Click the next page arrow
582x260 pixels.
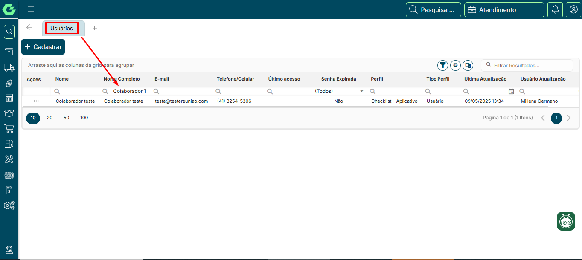point(569,118)
